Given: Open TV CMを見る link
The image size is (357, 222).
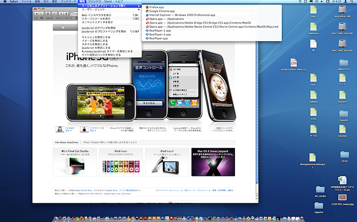Looking at the screenshot, I should point(70,129).
